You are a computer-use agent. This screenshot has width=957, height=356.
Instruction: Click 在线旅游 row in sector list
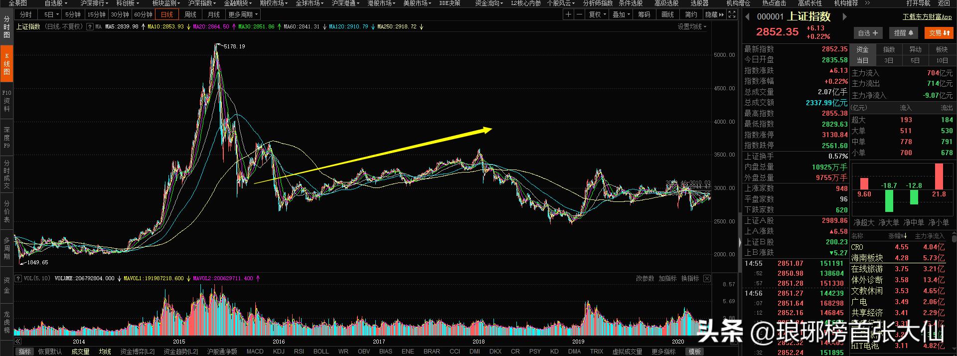tap(898, 269)
